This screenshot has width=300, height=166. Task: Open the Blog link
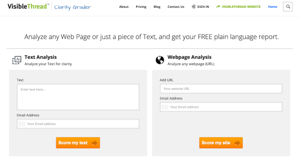157,7
